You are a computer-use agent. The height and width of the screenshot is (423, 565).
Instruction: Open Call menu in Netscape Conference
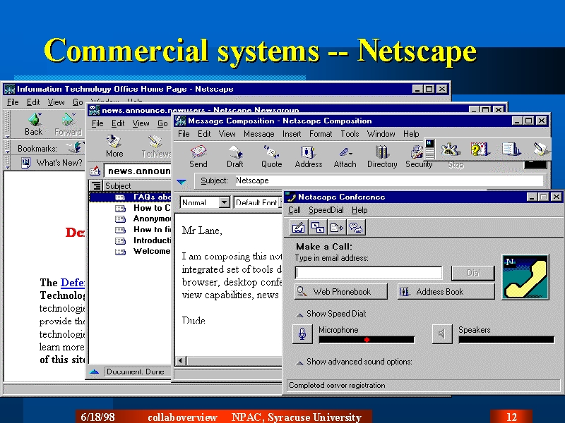pos(295,210)
